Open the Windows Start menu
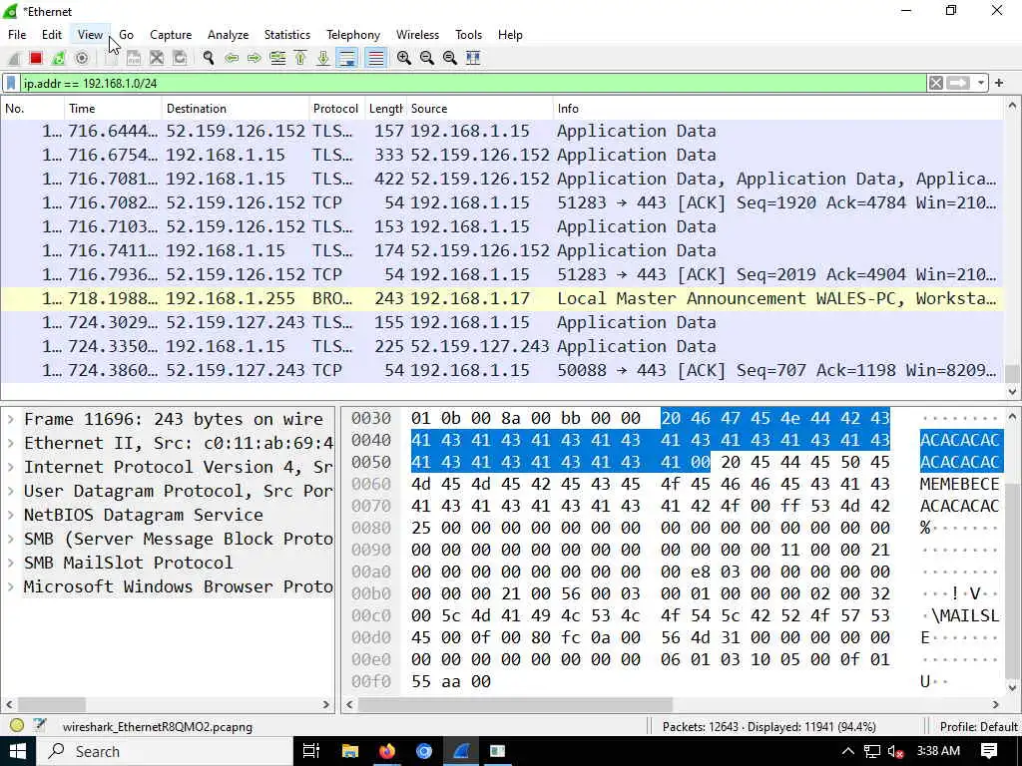Screen dimensions: 1022x766 point(18,752)
